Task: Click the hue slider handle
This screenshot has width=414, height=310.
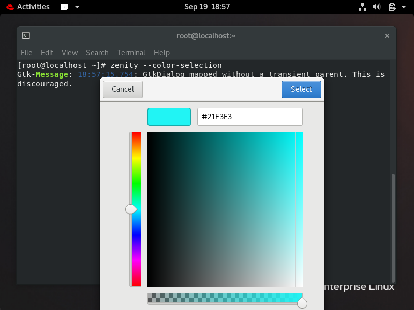Action: [131, 209]
